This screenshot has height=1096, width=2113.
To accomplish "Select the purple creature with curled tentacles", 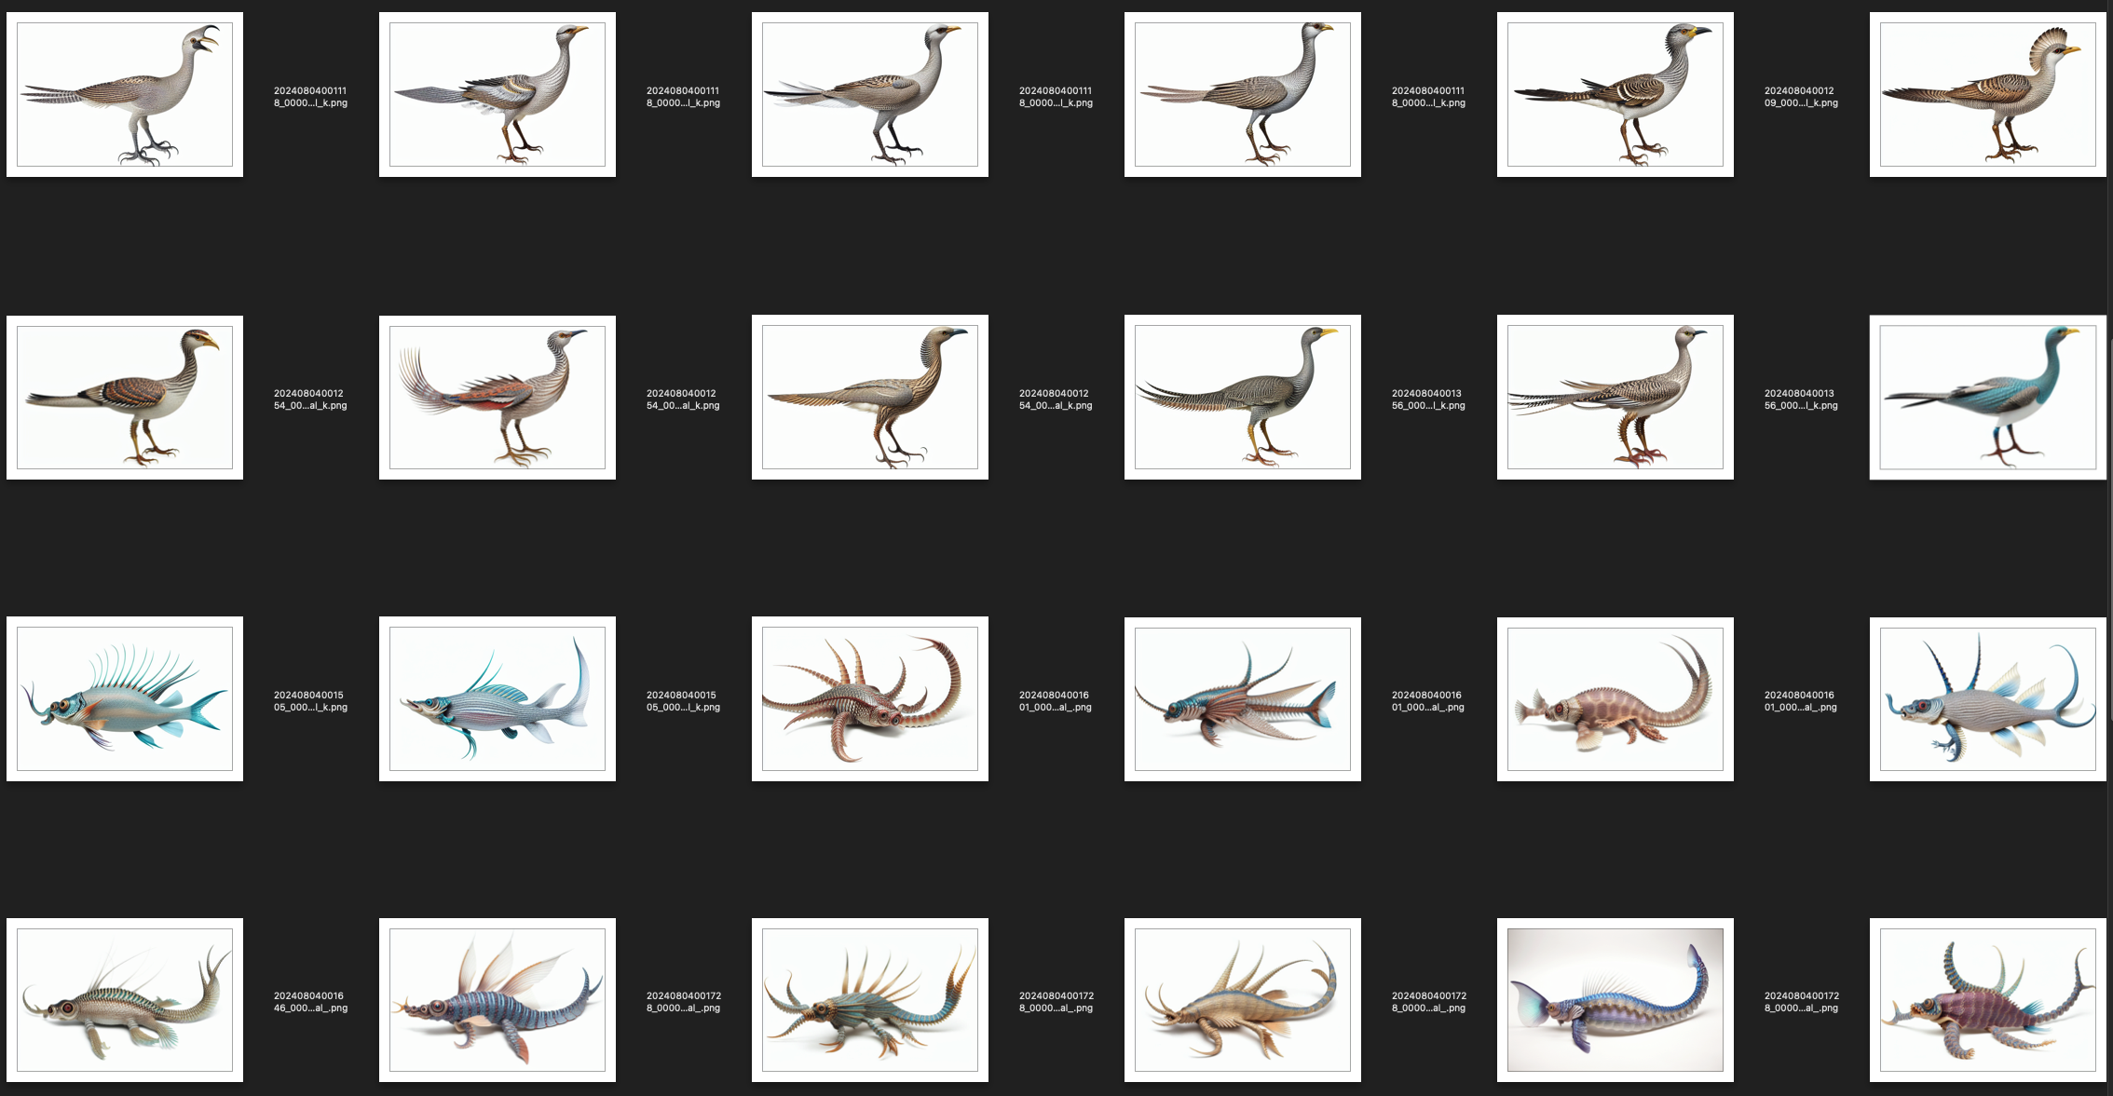I will (x=1988, y=1000).
